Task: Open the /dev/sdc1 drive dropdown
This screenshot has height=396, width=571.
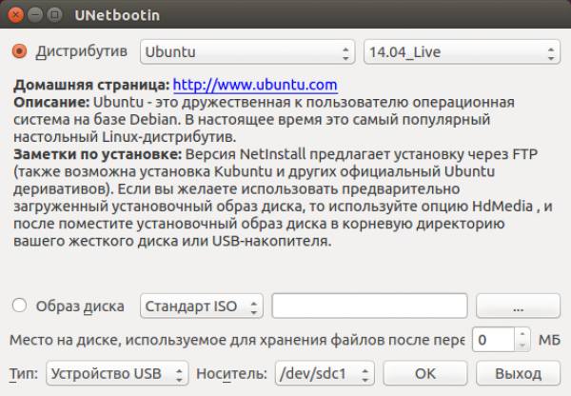Action: tap(325, 373)
